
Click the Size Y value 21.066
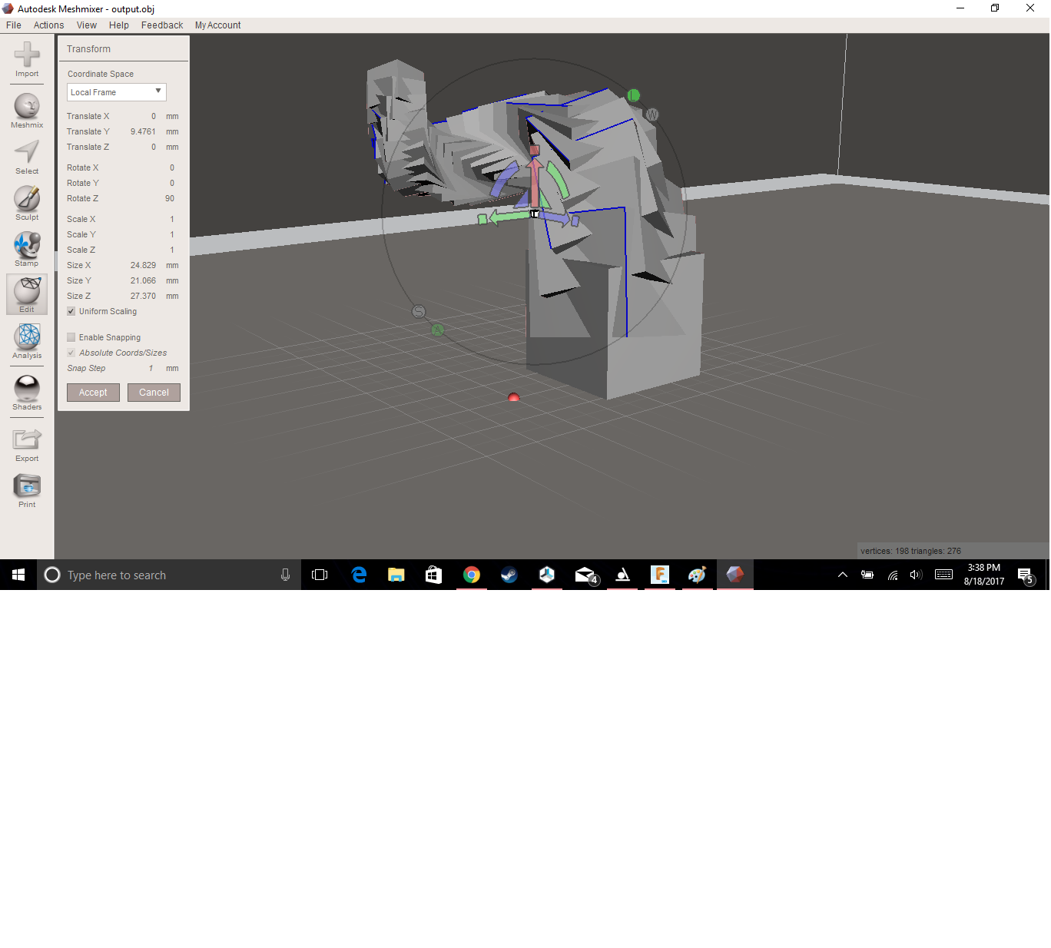click(143, 280)
